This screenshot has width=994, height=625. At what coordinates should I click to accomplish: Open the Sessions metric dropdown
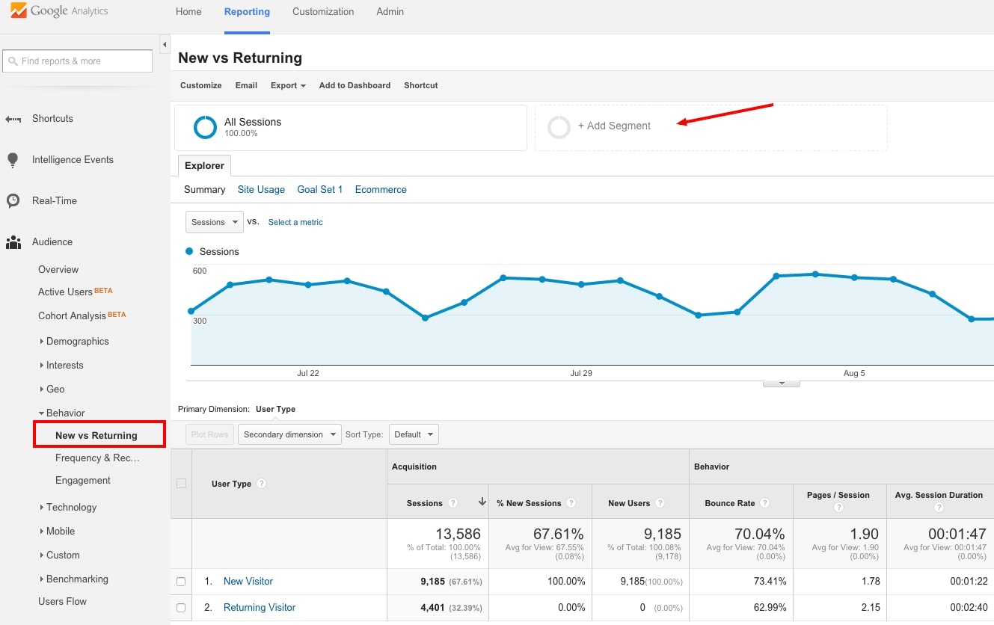click(x=215, y=222)
